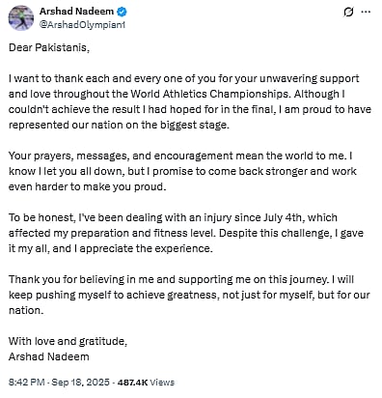Click the "Thank you for believing" line
Viewport: 382px width, 398px height.
(x=181, y=279)
